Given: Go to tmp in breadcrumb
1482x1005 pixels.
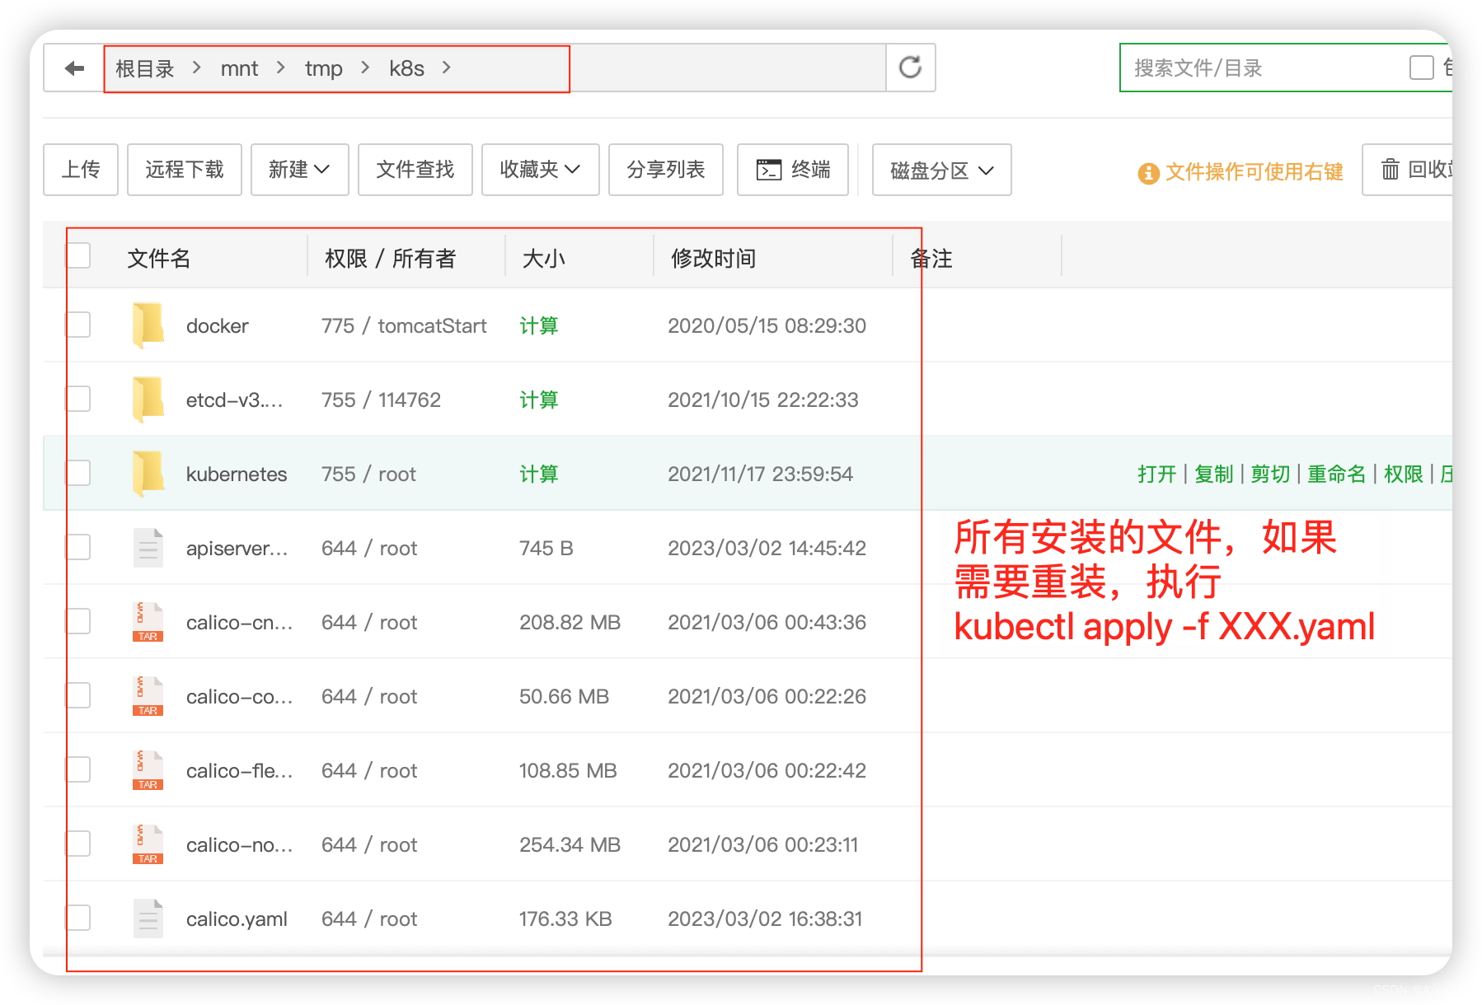Looking at the screenshot, I should click(324, 68).
